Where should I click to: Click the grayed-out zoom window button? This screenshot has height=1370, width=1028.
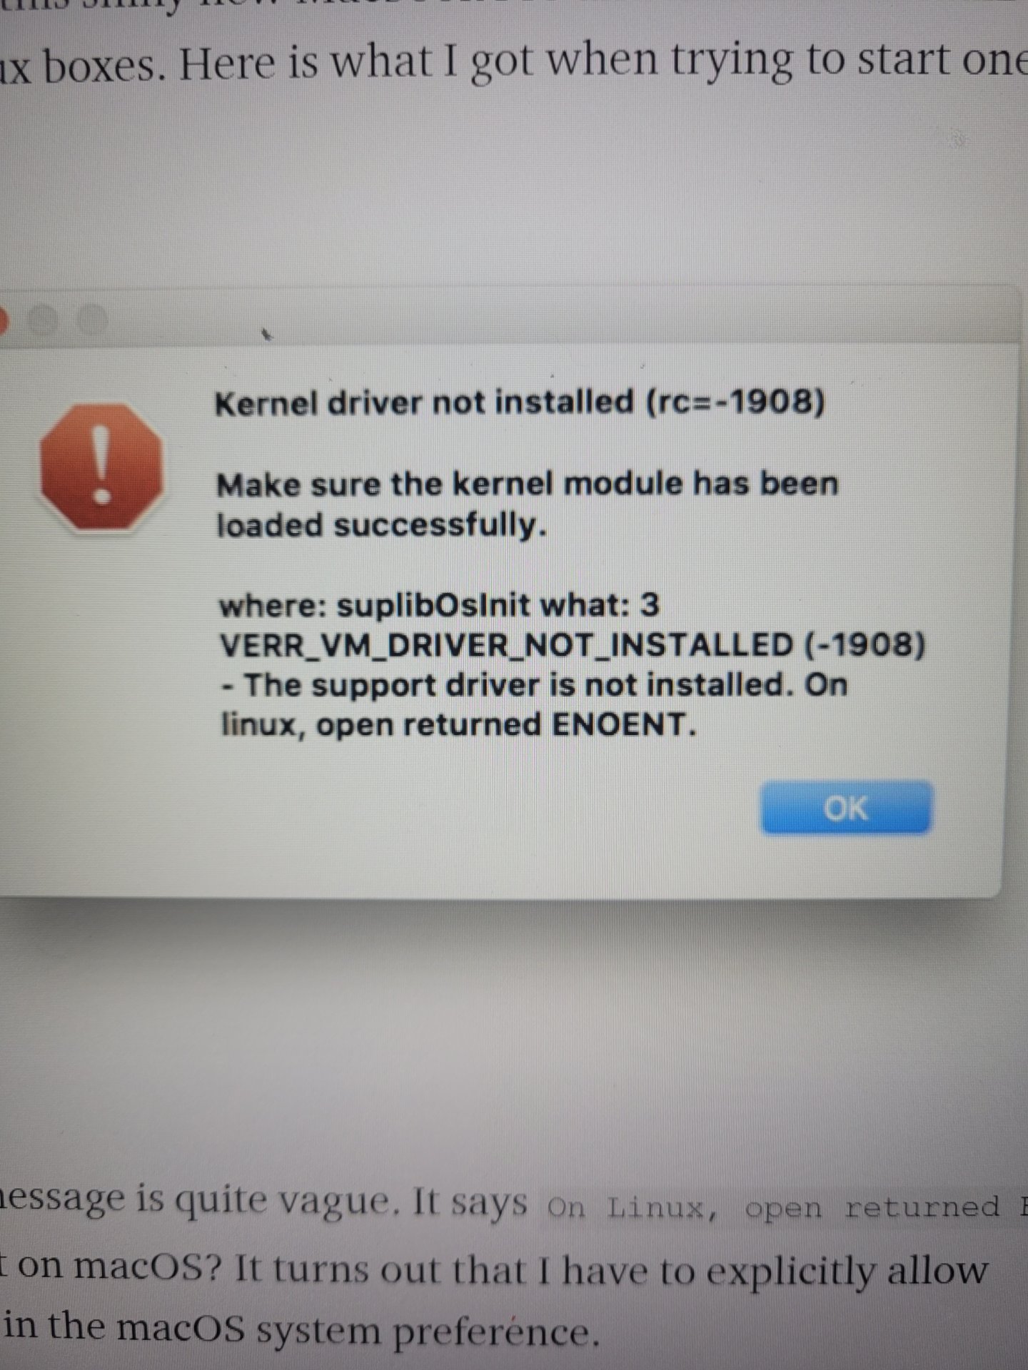[x=91, y=321]
